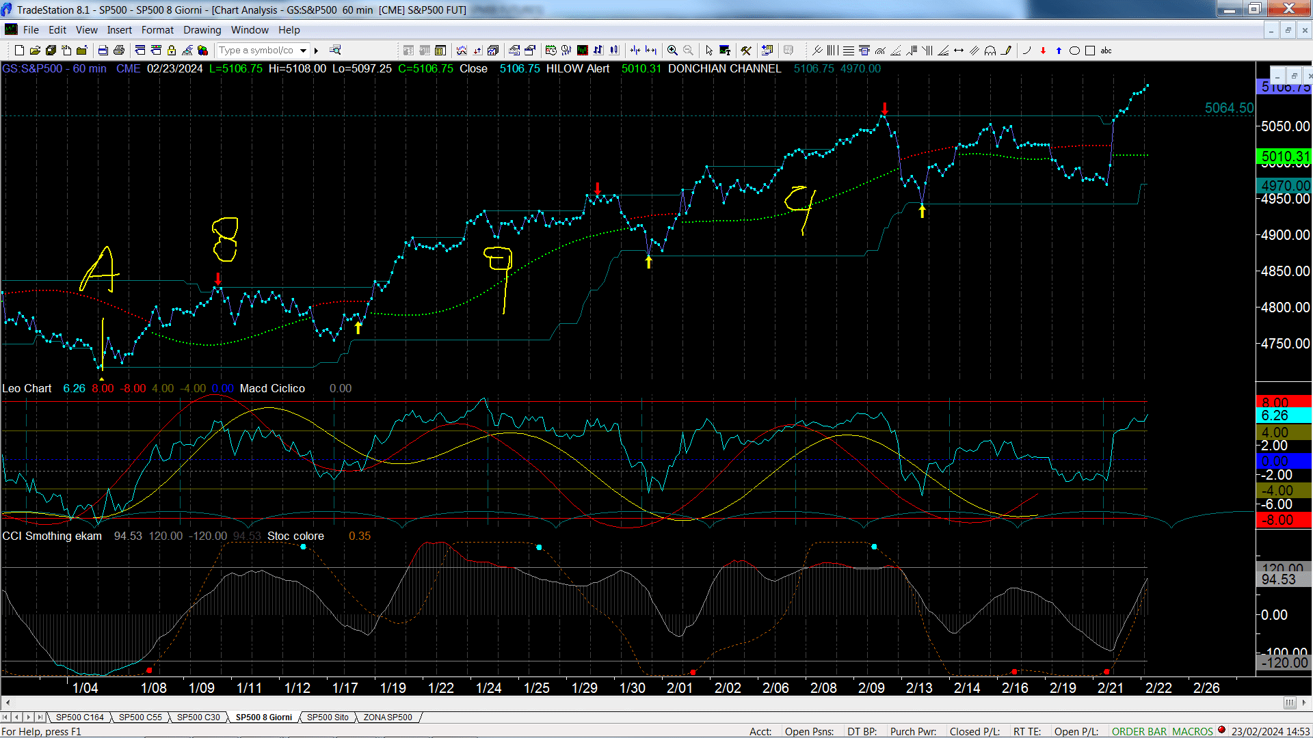Expand the symbol entry dropdown arrow
The image size is (1313, 738).
coord(303,51)
